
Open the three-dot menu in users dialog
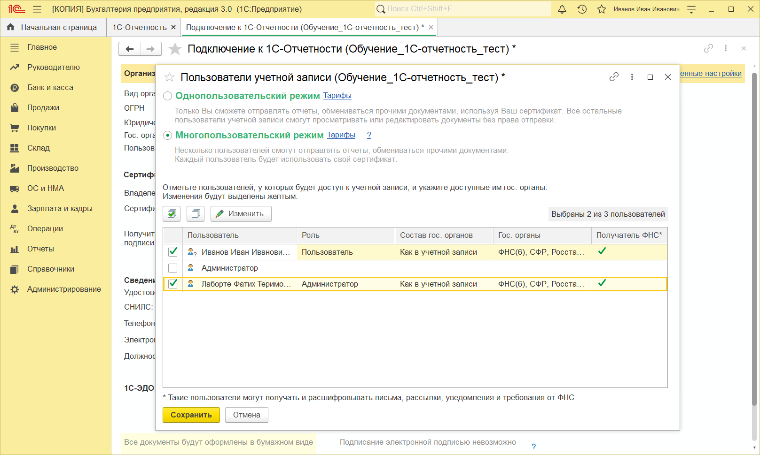(x=632, y=77)
